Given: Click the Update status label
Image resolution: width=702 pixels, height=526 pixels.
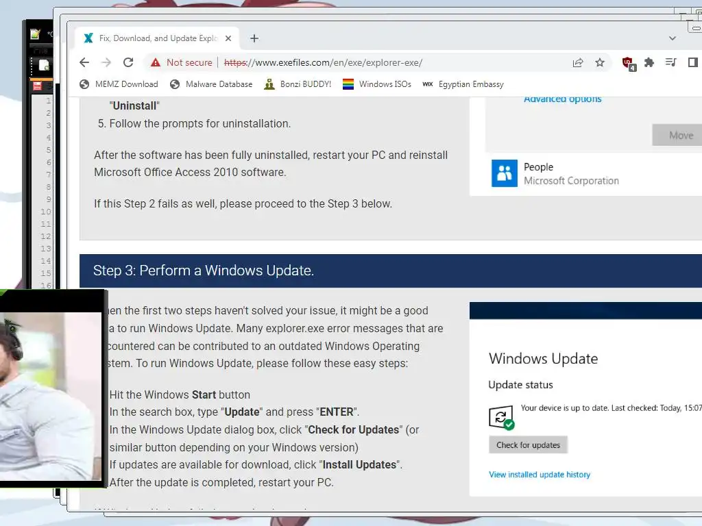Looking at the screenshot, I should 521,385.
